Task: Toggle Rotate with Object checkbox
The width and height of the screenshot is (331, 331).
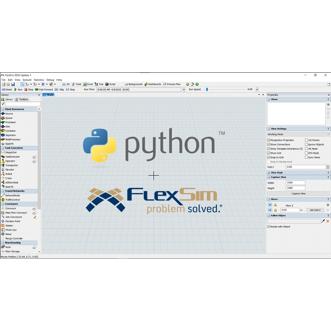Action: (269, 227)
